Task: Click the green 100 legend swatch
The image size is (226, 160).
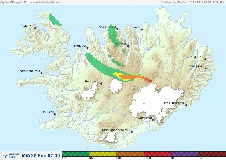Action: [76, 154]
